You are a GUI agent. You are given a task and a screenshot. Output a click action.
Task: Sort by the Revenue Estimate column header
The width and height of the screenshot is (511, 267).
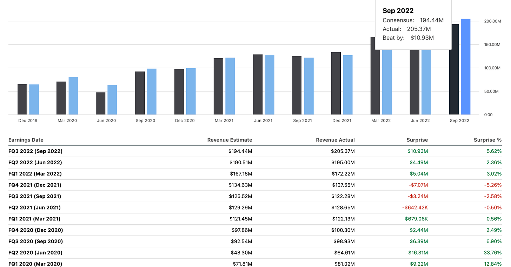point(230,140)
